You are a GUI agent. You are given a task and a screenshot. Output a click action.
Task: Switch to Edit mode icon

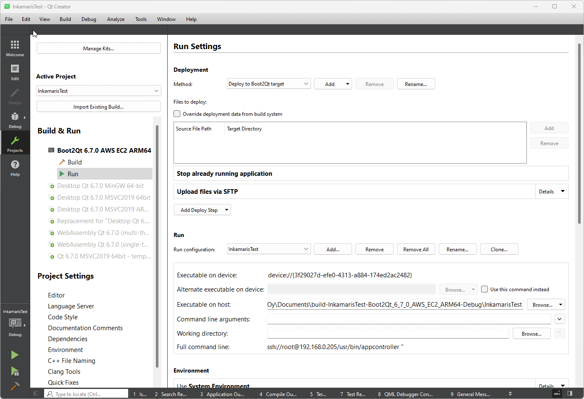click(15, 72)
